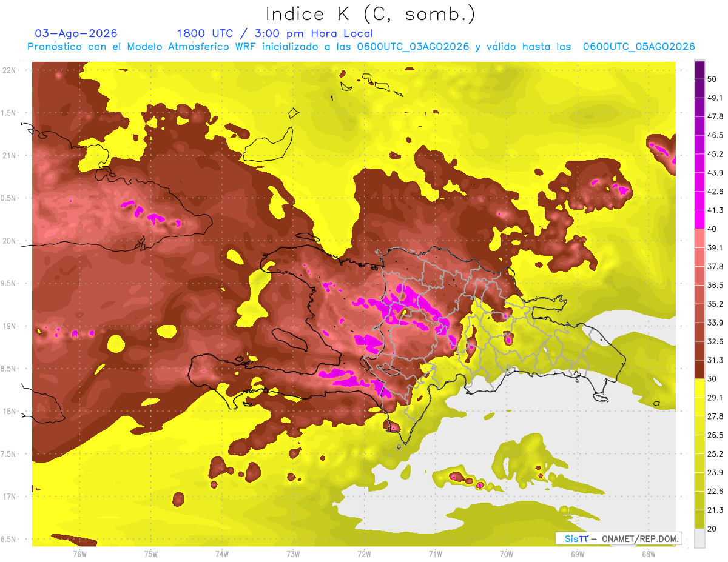Click the colorbar value "37.8"
This screenshot has width=728, height=562.
(716, 266)
